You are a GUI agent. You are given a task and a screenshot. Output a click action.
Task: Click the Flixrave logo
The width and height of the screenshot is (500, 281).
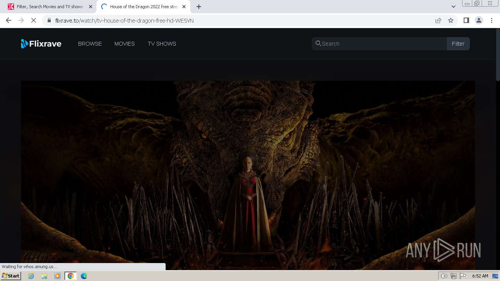pyautogui.click(x=41, y=44)
